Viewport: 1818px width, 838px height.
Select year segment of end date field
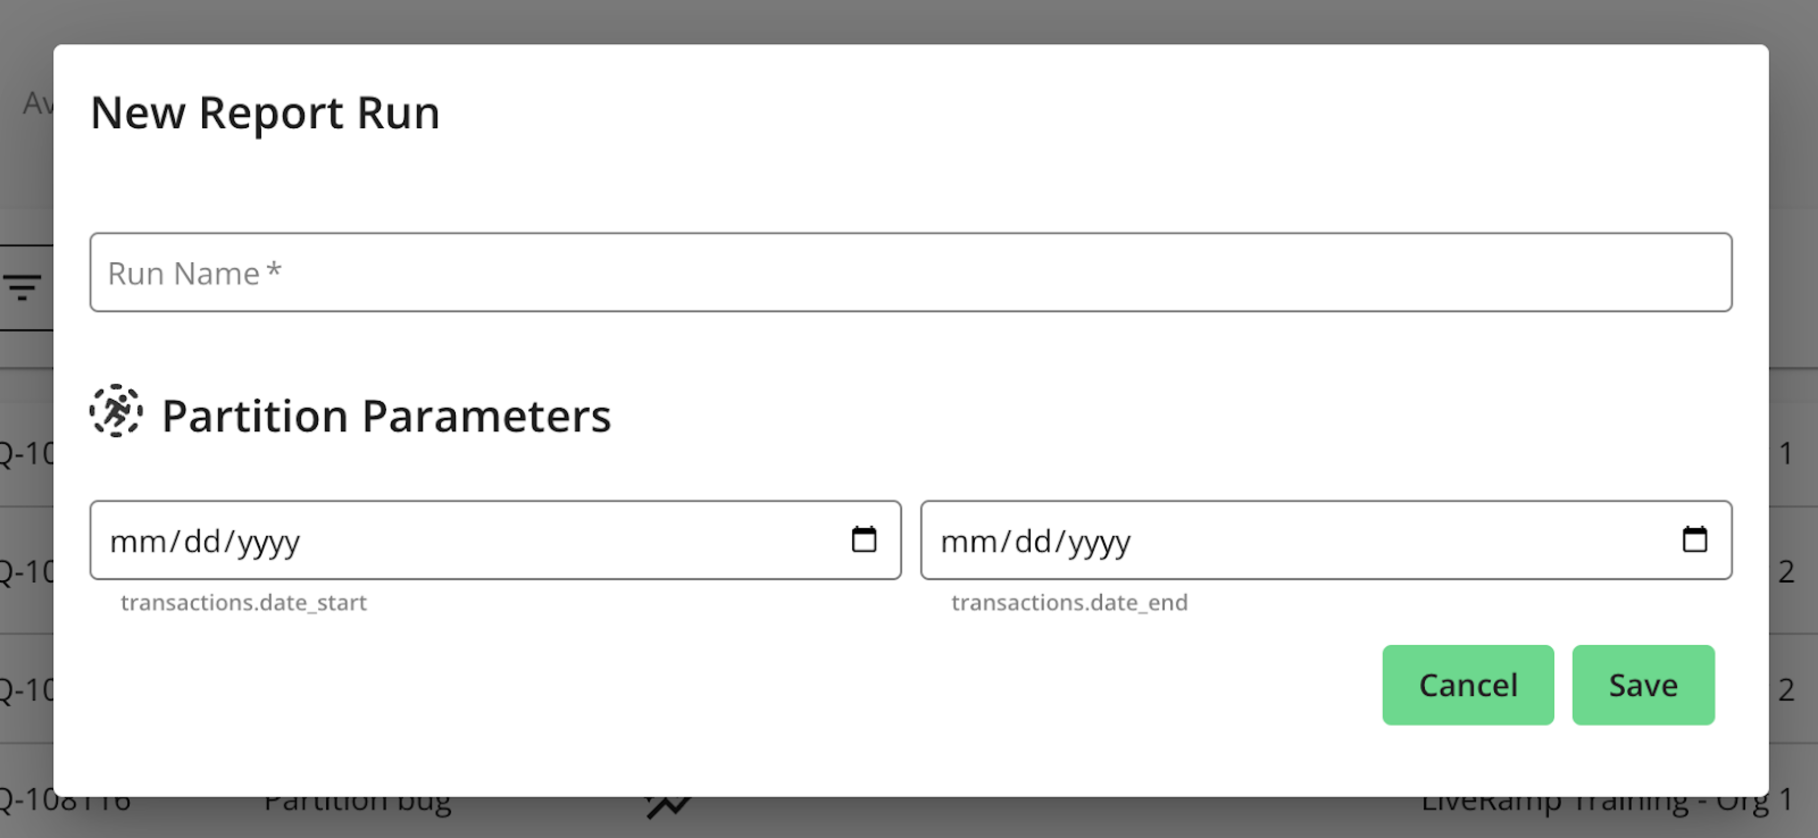(1099, 542)
